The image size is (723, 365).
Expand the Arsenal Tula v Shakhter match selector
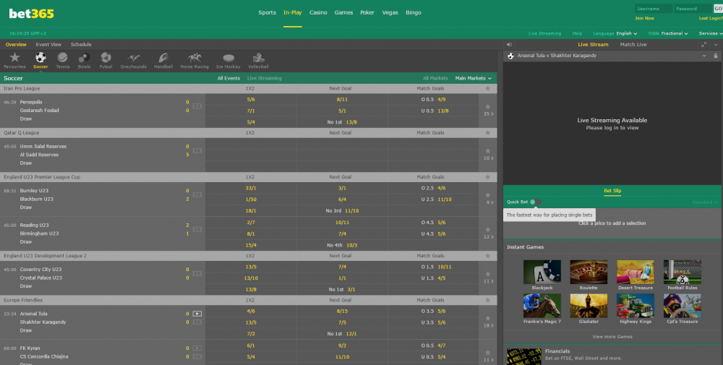[x=704, y=56]
